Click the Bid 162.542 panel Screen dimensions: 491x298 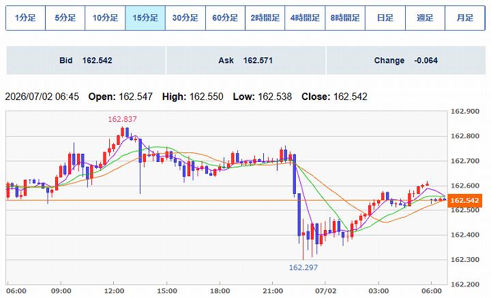click(x=86, y=61)
